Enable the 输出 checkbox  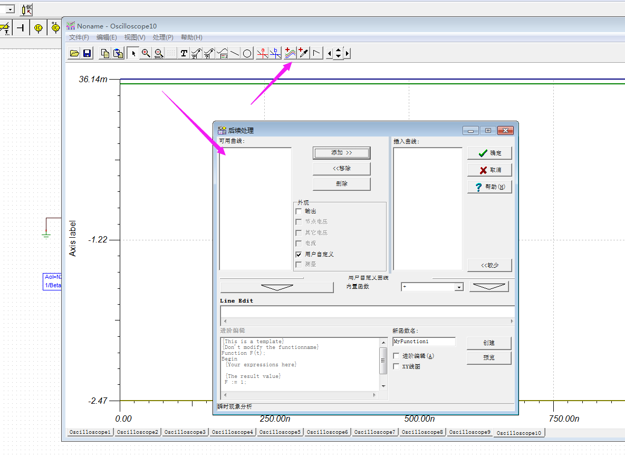(x=299, y=211)
